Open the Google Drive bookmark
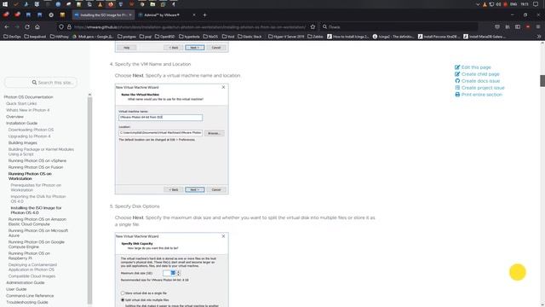Image resolution: width=545 pixels, height=307 pixels. coord(93,36)
